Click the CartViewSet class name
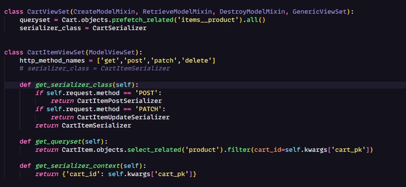This screenshot has width=406, height=187. coord(48,12)
